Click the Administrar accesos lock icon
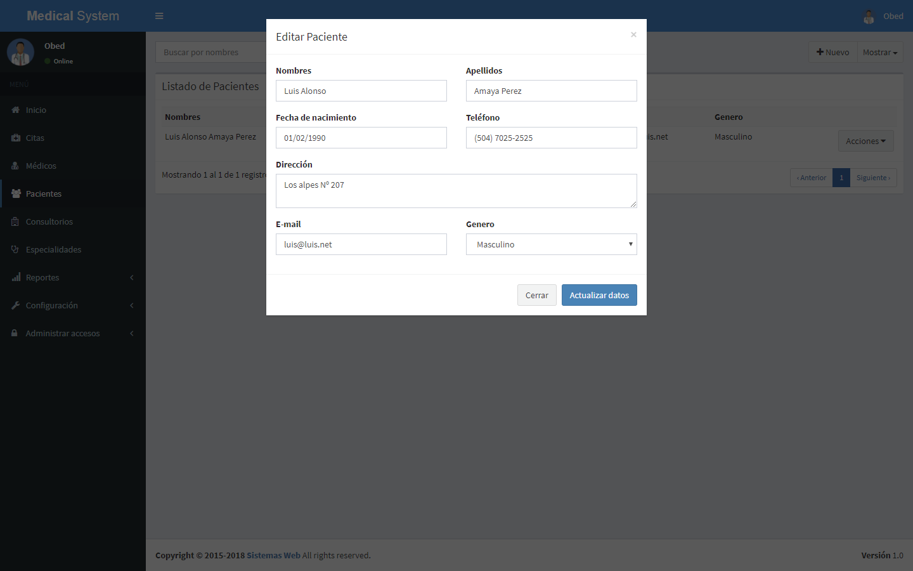The height and width of the screenshot is (571, 913). pos(15,333)
